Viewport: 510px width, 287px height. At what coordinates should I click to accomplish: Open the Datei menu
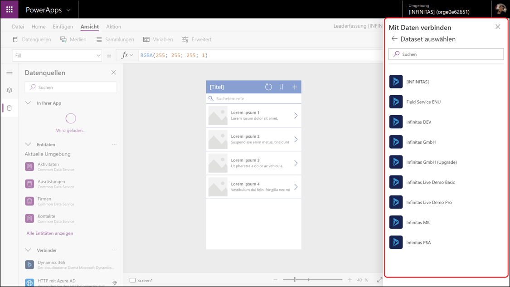tap(18, 26)
